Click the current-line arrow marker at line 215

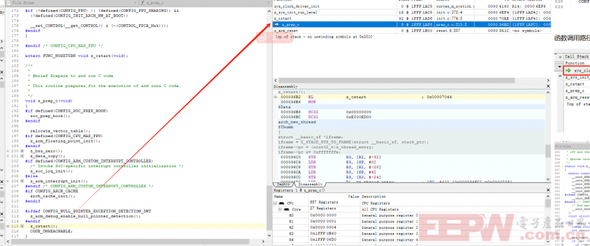click(x=8, y=227)
